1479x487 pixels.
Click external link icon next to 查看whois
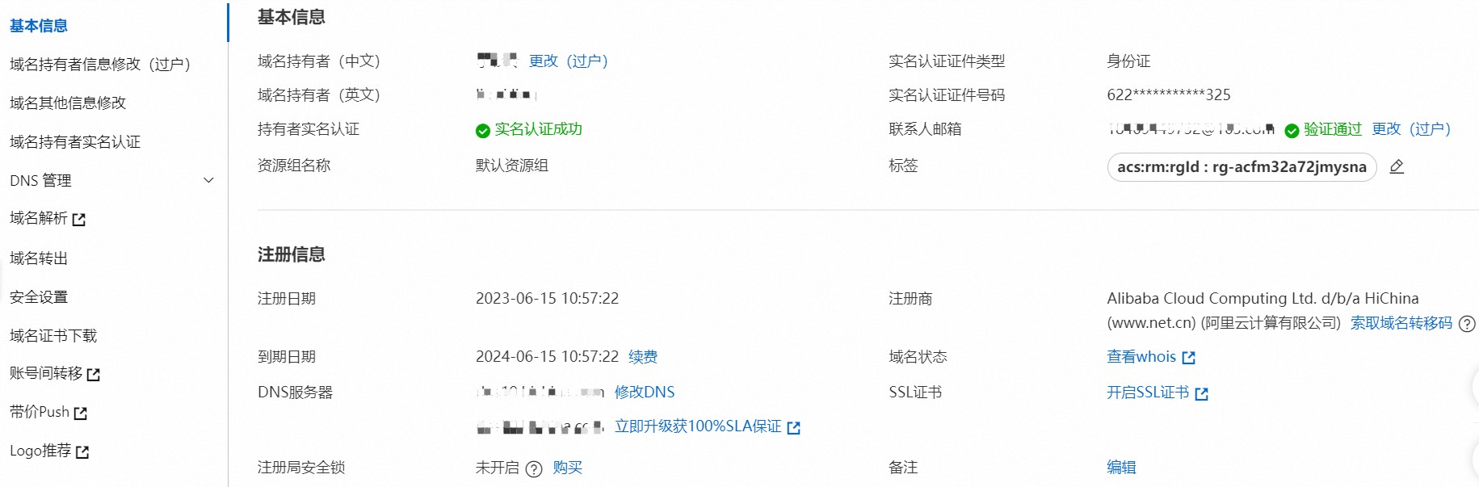point(1188,358)
